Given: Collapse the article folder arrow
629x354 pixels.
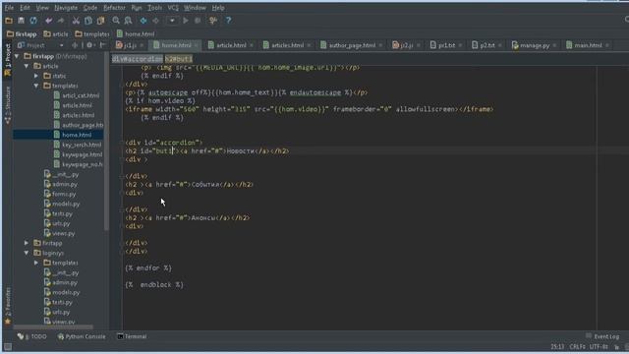Looking at the screenshot, I should (27, 66).
